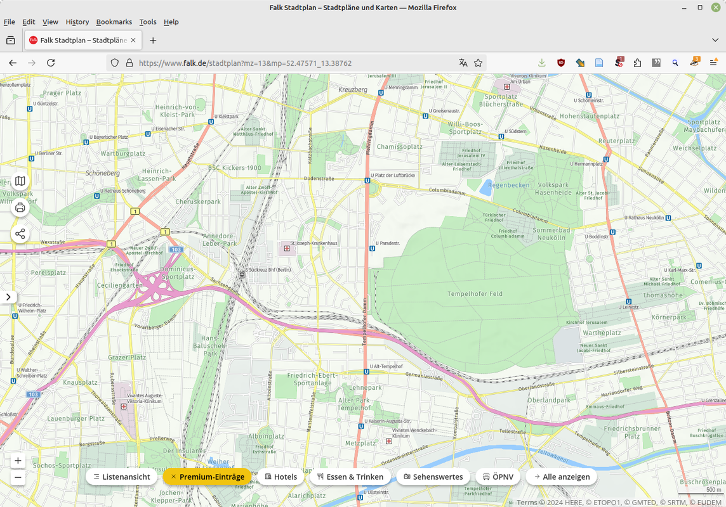Click the Volkspark Hasenheide label

click(x=553, y=189)
